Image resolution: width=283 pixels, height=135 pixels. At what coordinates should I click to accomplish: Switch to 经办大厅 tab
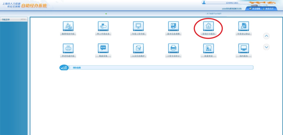(268, 9)
